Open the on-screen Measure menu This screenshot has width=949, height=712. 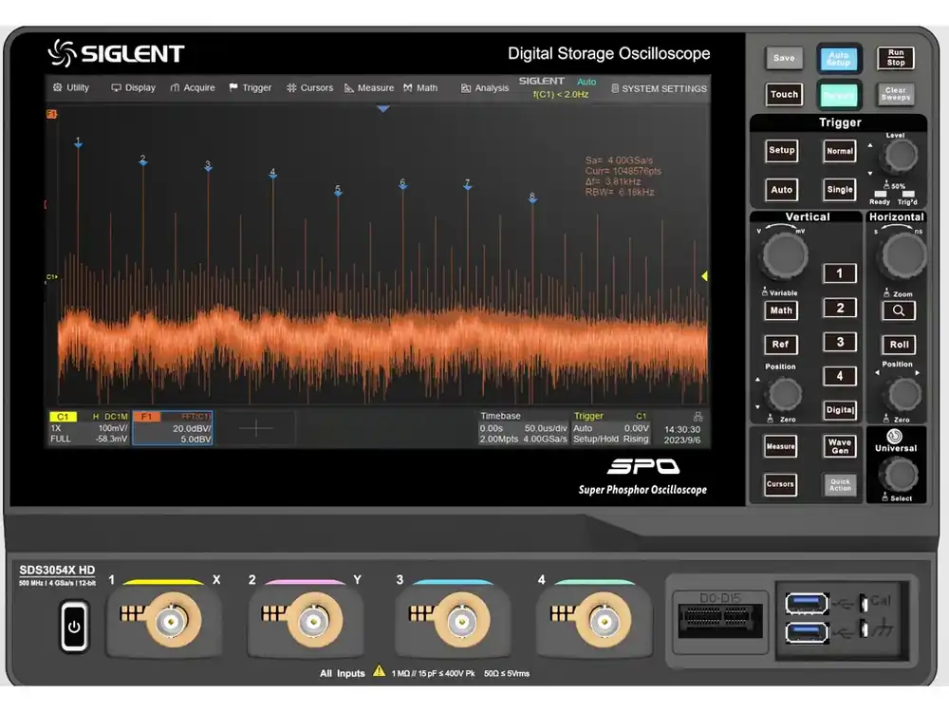pyautogui.click(x=369, y=87)
